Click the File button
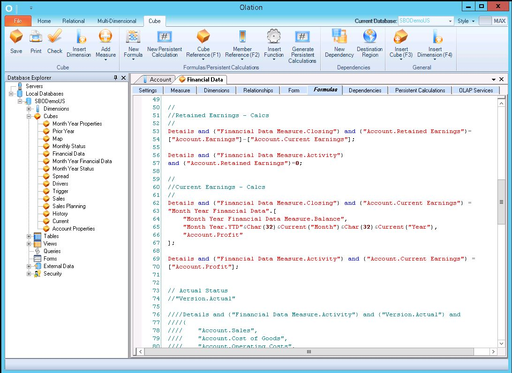The image size is (512, 373). (18, 21)
